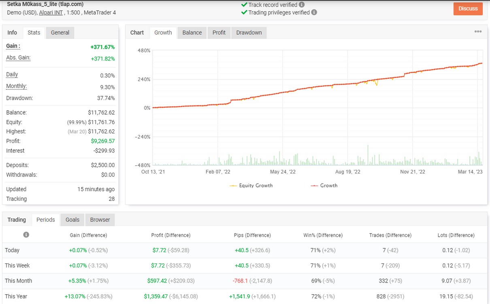Select the Growth chart tab
Viewport: 490px width, 304px height.
(x=163, y=32)
